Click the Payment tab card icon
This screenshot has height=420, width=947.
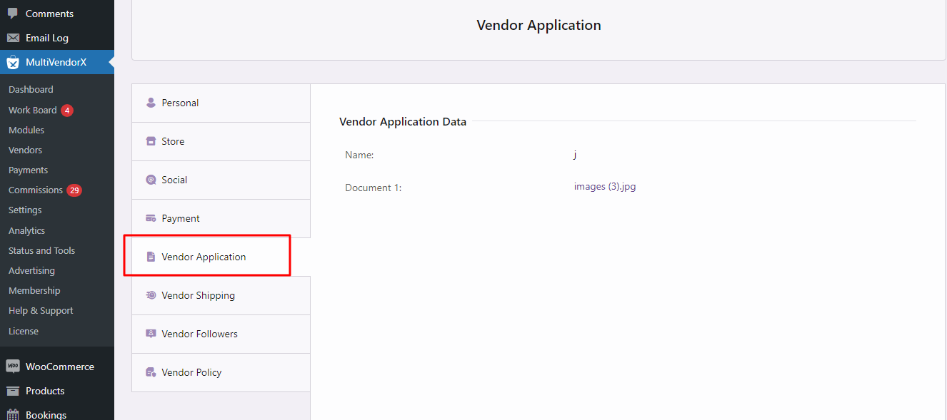click(151, 218)
